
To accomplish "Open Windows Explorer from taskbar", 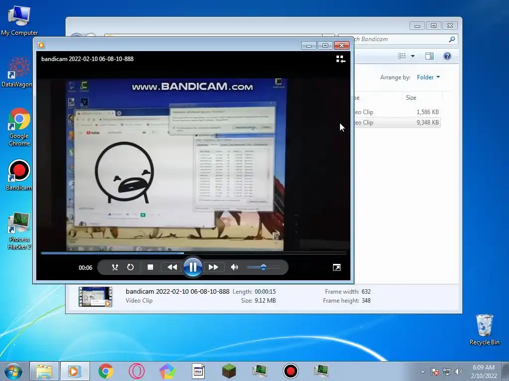I will (x=44, y=371).
